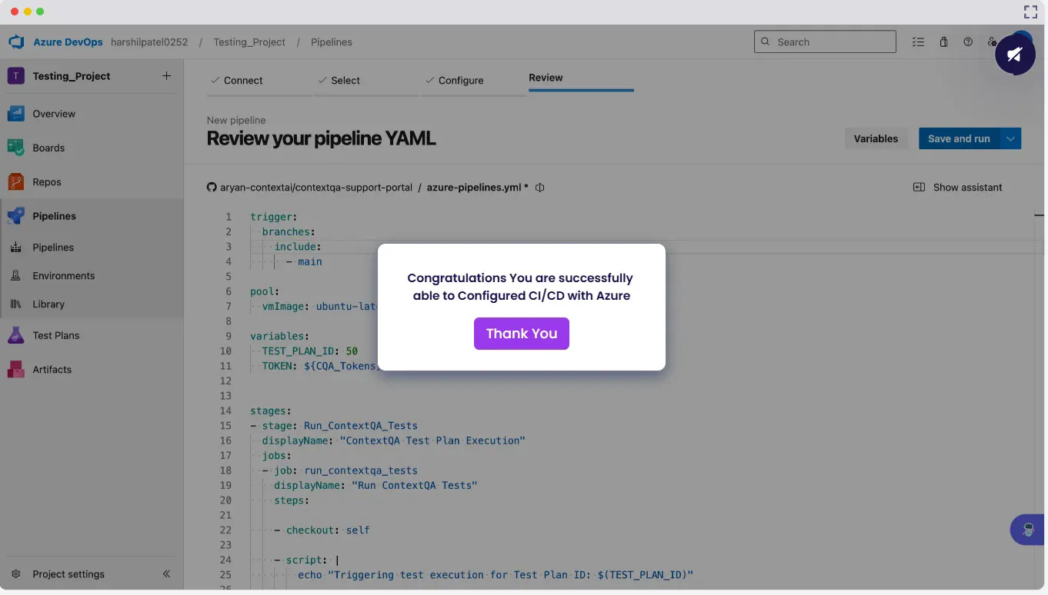Click the Azure DevOps logo icon
Screen dimensions: 1048x595
coord(17,42)
